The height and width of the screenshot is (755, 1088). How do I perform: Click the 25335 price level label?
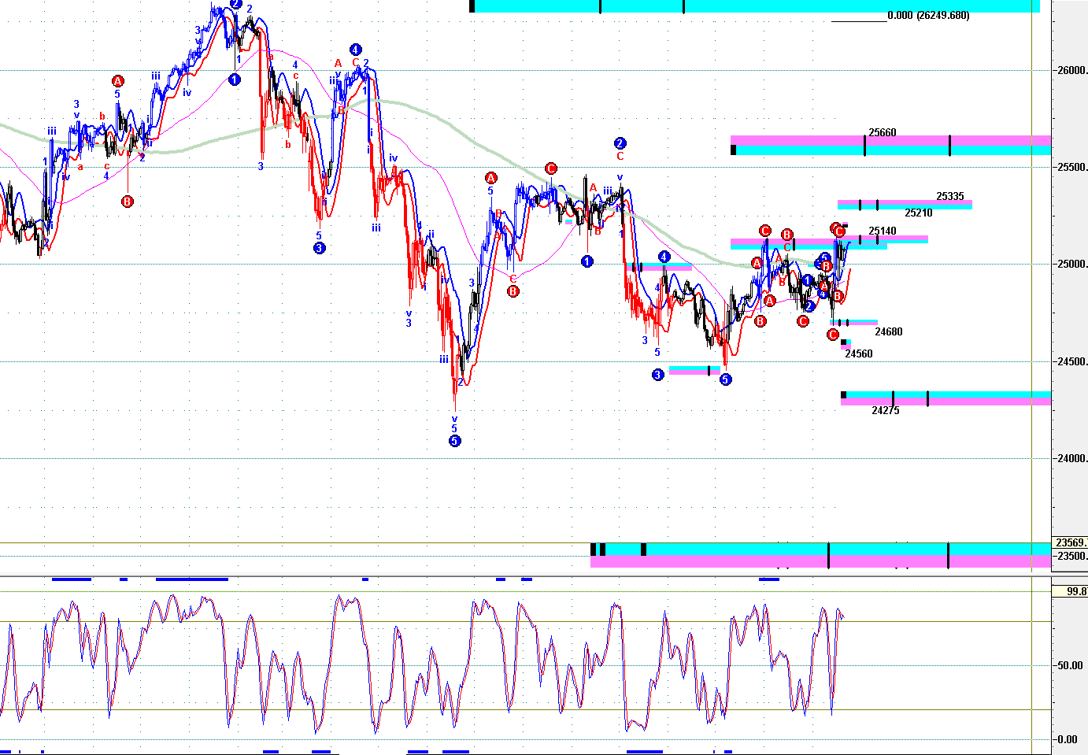pos(950,197)
